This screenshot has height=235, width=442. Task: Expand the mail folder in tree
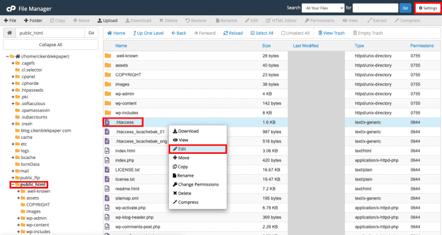pyautogui.click(x=13, y=171)
